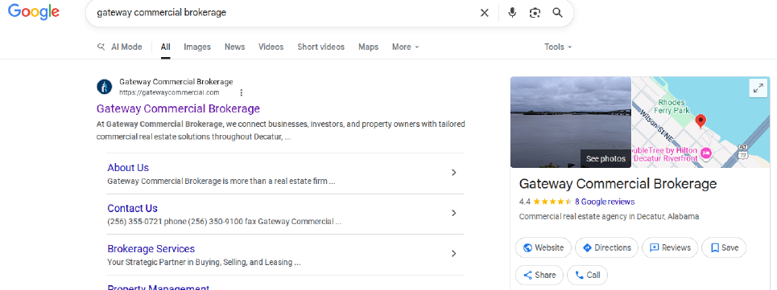Switch to Maps tab

point(368,47)
